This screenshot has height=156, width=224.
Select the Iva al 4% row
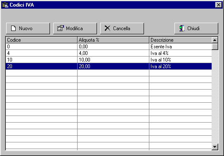coord(109,53)
